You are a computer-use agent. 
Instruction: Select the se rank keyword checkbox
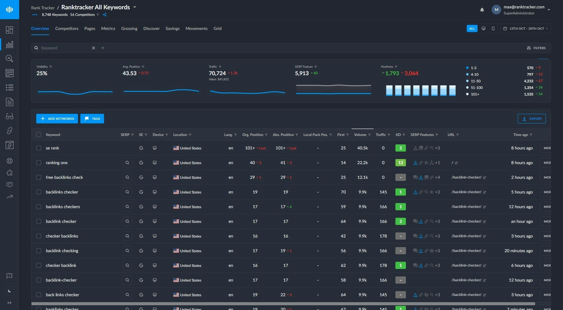tap(39, 148)
